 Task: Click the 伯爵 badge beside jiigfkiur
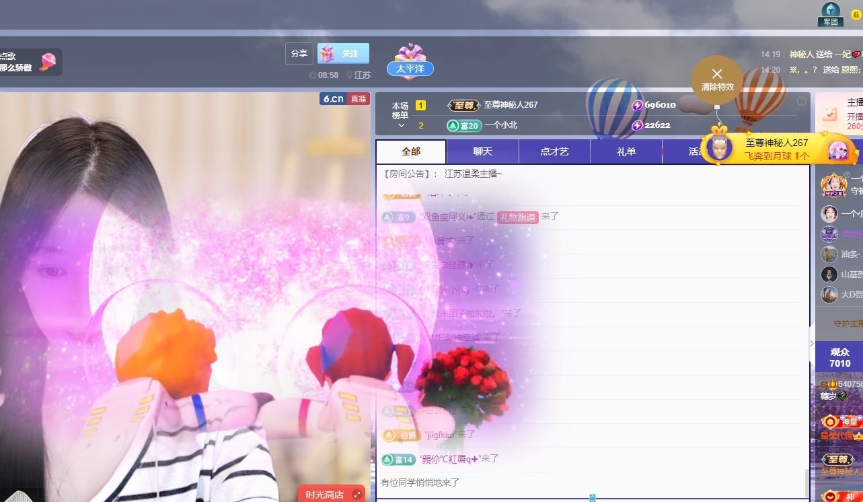401,435
